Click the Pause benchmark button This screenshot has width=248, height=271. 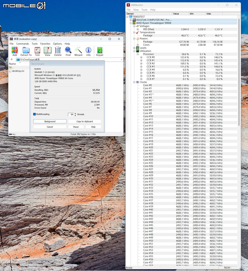76,127
